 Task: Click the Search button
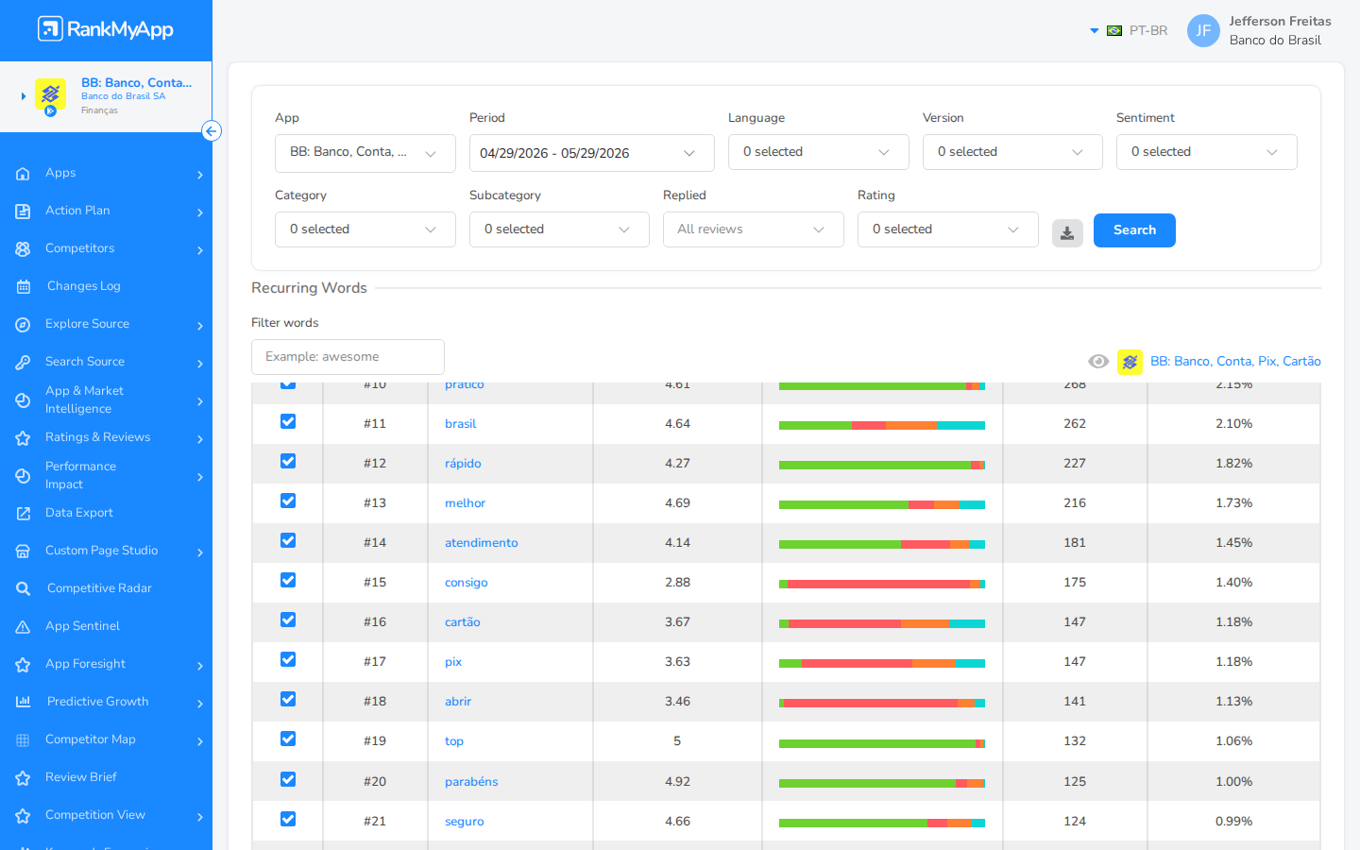pos(1134,230)
